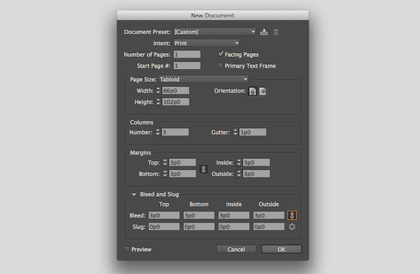Click the Inside margin stepper

(239, 163)
